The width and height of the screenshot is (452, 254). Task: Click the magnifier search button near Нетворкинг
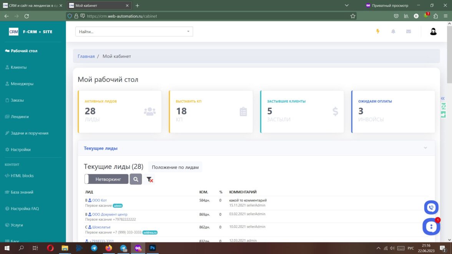tap(136, 179)
